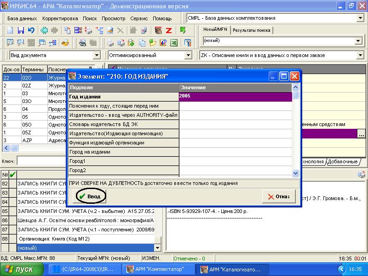Screen dimensions: 368x276
Task: Click the eye preview icon in toolbar
Action: pos(83,43)
